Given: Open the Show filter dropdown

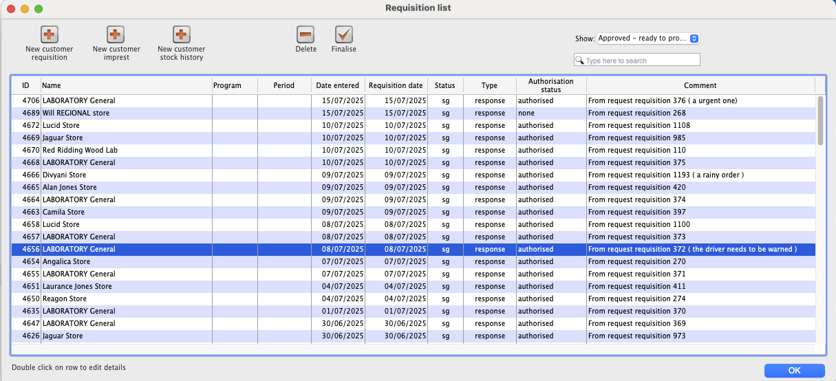Looking at the screenshot, I should (647, 39).
